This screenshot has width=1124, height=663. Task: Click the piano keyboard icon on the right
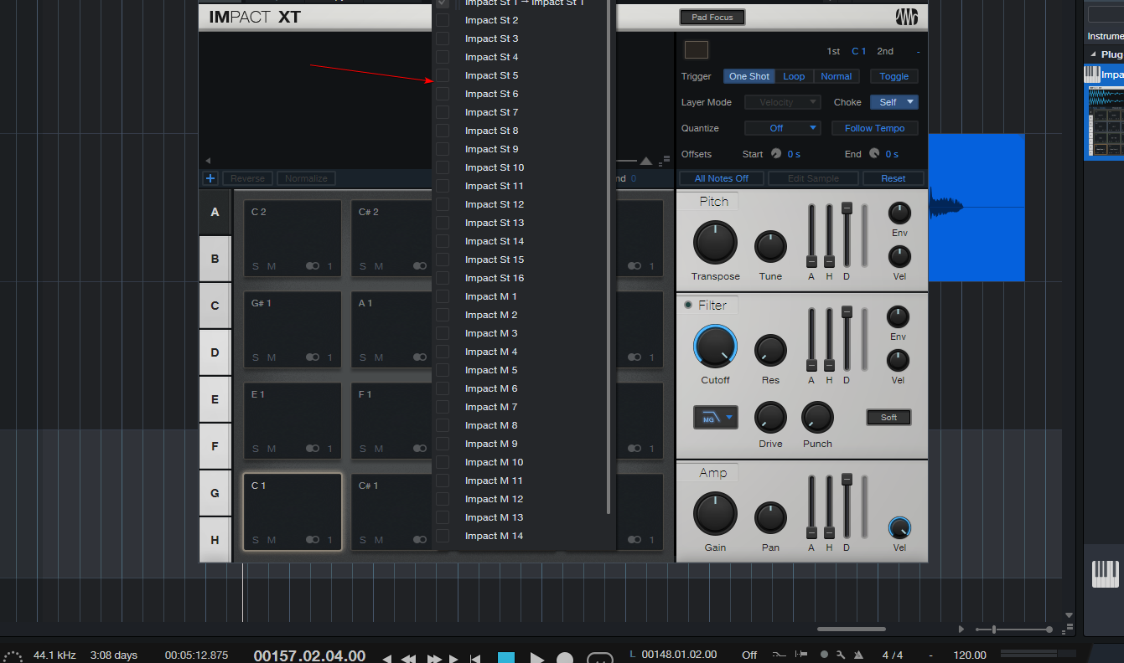1105,574
